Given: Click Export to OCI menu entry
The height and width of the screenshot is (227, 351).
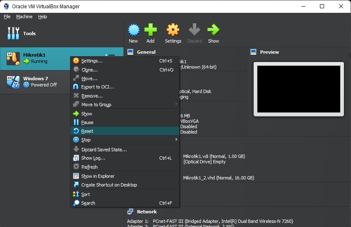Looking at the screenshot, I should point(97,87).
